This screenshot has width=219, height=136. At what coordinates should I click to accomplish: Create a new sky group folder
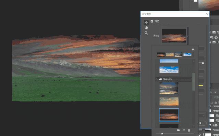pos(178,130)
